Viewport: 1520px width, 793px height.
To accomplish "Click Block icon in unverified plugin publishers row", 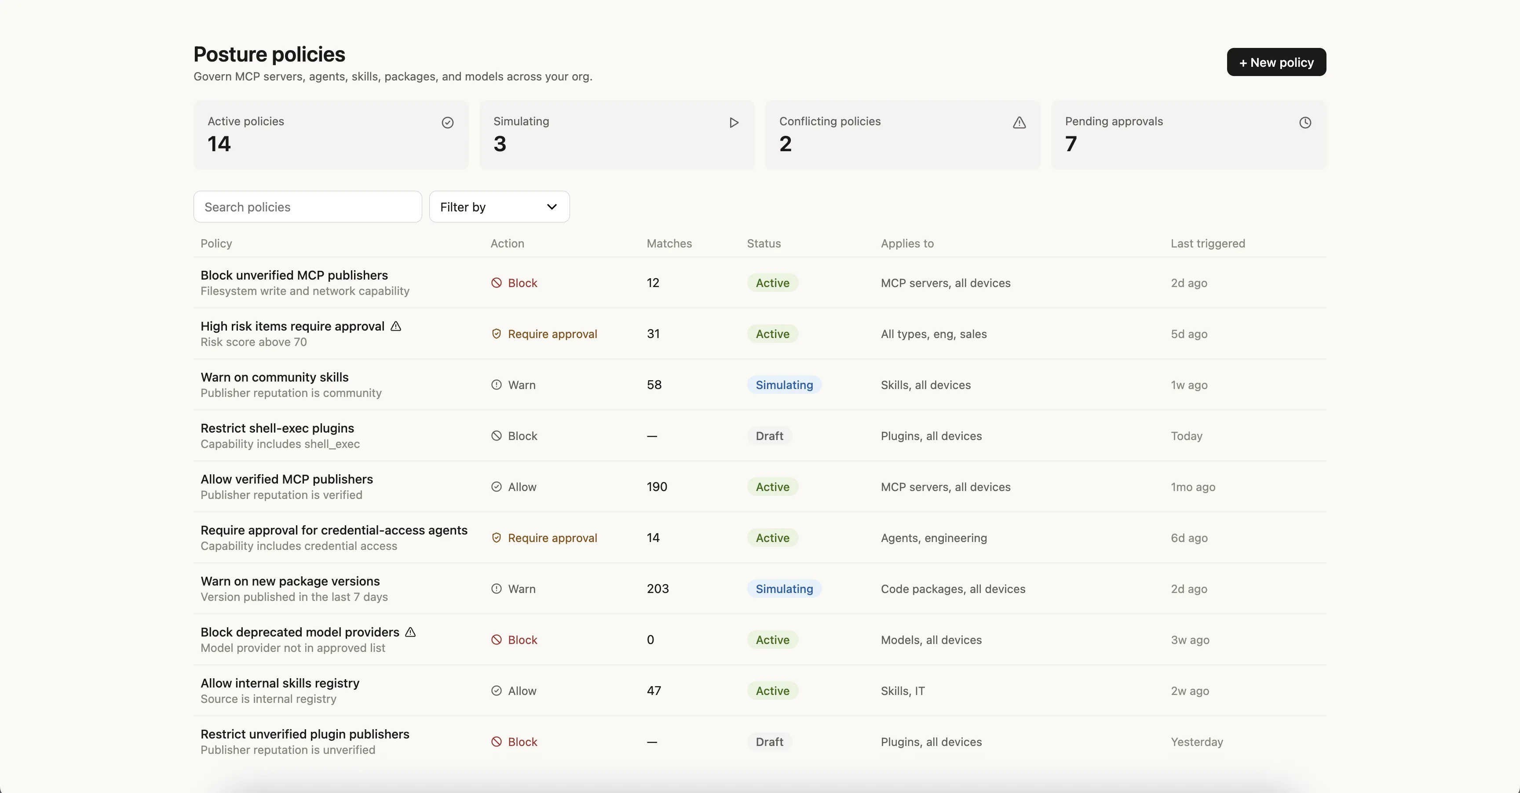I will click(496, 742).
